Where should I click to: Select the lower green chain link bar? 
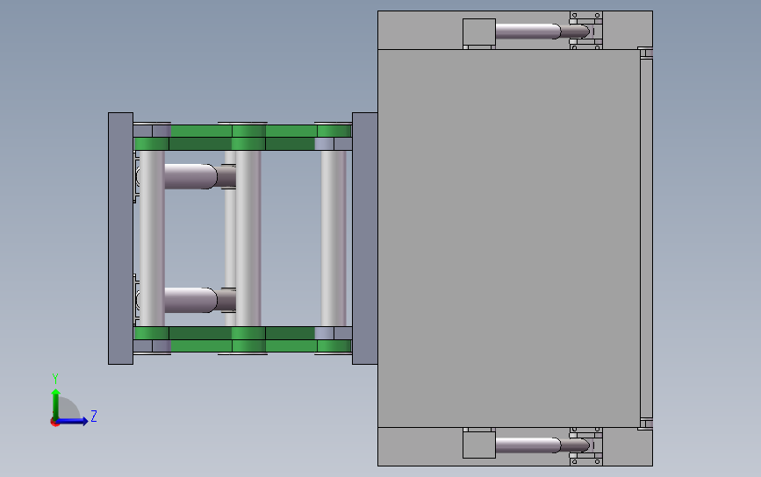[242, 339]
